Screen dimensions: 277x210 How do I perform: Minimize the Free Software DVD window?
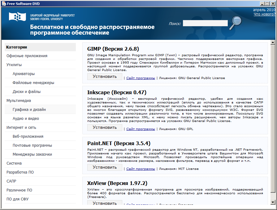pos(262,3)
